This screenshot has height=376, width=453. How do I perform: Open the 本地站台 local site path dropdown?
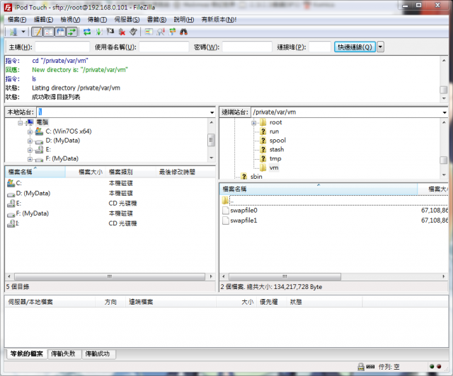coord(212,112)
